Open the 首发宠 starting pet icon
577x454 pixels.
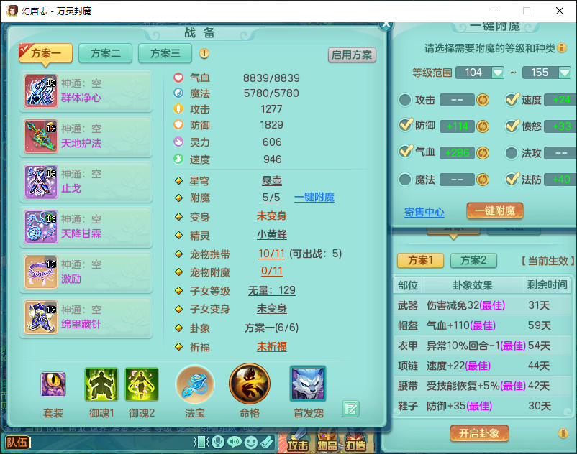[x=308, y=384]
